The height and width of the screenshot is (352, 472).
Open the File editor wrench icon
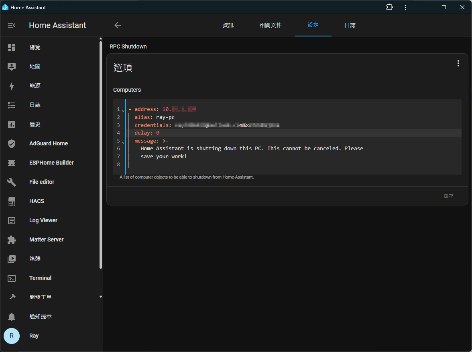[11, 182]
